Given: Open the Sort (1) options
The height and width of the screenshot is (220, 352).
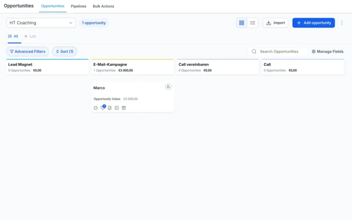Looking at the screenshot, I should tap(65, 52).
